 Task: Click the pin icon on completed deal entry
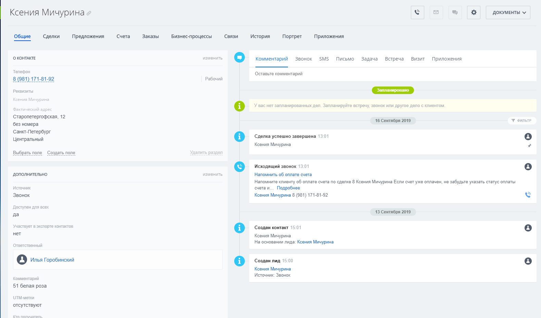click(529, 146)
